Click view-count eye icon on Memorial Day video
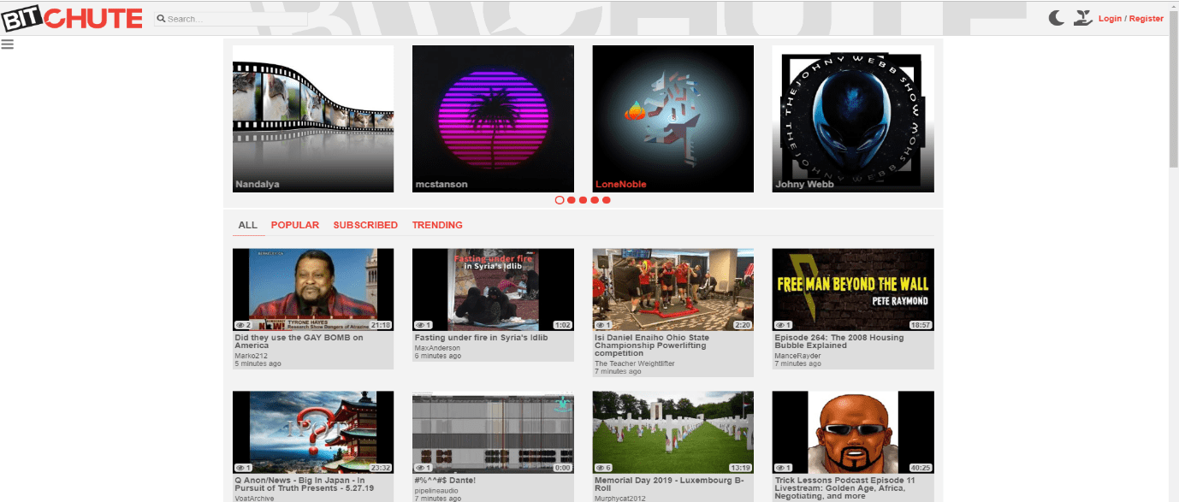The height and width of the screenshot is (502, 1179). click(599, 468)
